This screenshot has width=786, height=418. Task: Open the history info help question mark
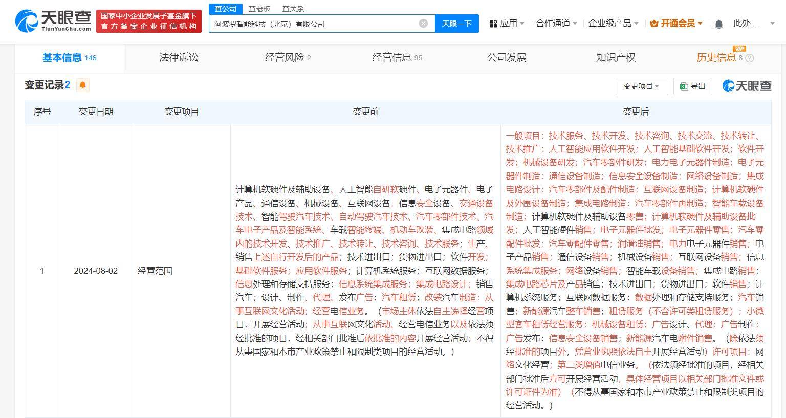[x=750, y=58]
